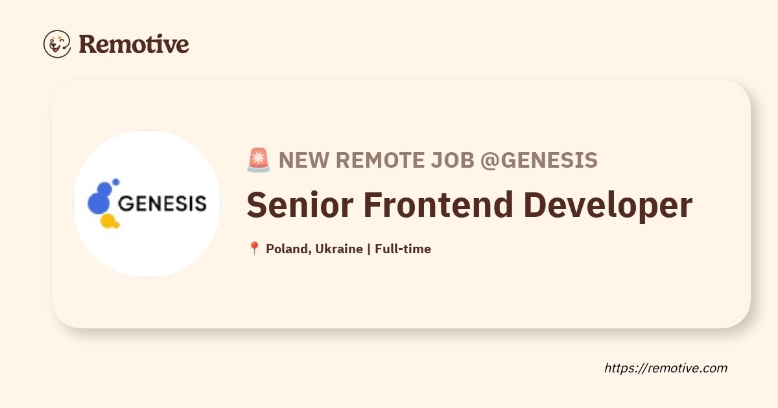Click the Remotive wordmark text
The height and width of the screenshot is (408, 778).
coord(134,44)
